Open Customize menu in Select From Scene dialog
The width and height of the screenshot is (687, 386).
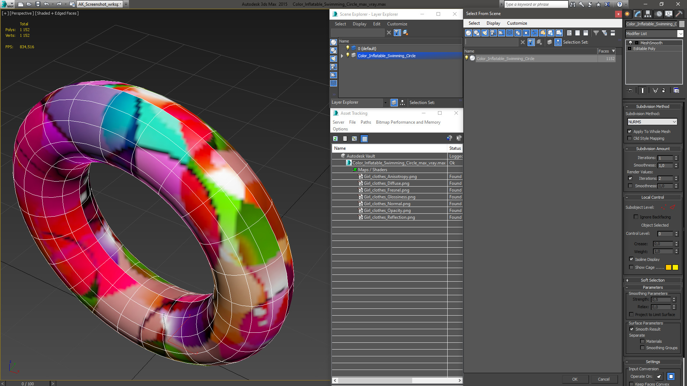click(517, 23)
